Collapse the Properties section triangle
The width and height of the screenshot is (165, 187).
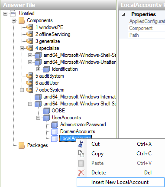point(123,14)
